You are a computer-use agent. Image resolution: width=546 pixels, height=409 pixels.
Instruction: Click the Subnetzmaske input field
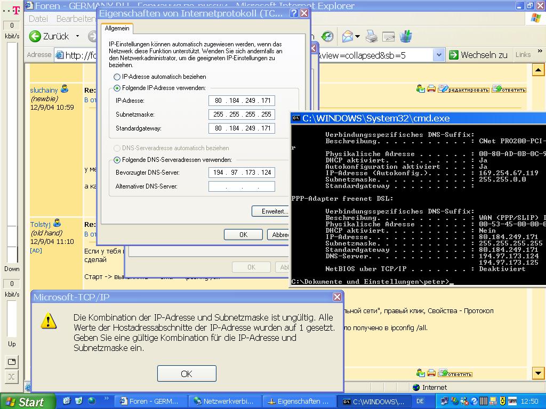pos(242,114)
